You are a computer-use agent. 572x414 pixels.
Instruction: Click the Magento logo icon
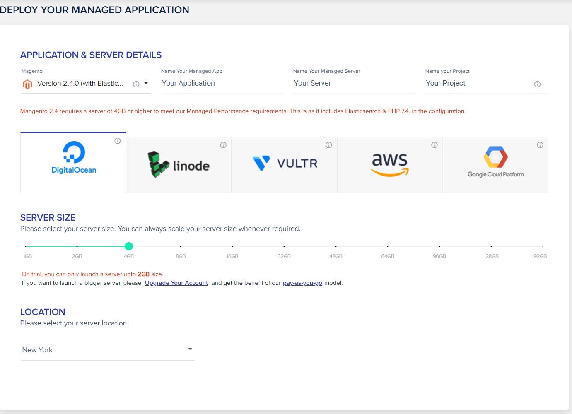(x=27, y=84)
